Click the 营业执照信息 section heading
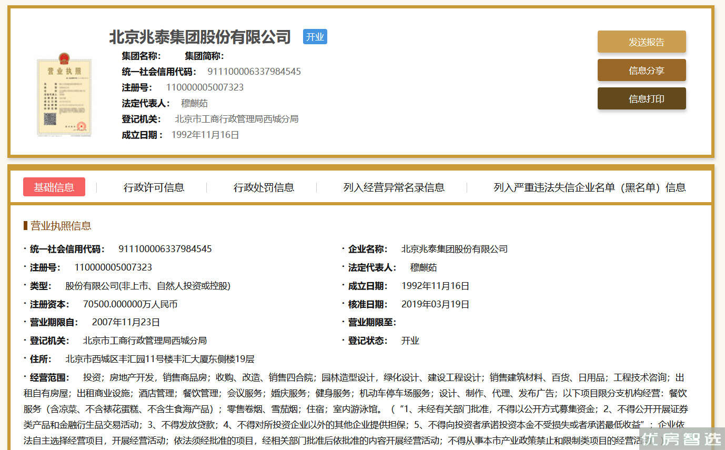Image resolution: width=725 pixels, height=450 pixels. point(61,226)
